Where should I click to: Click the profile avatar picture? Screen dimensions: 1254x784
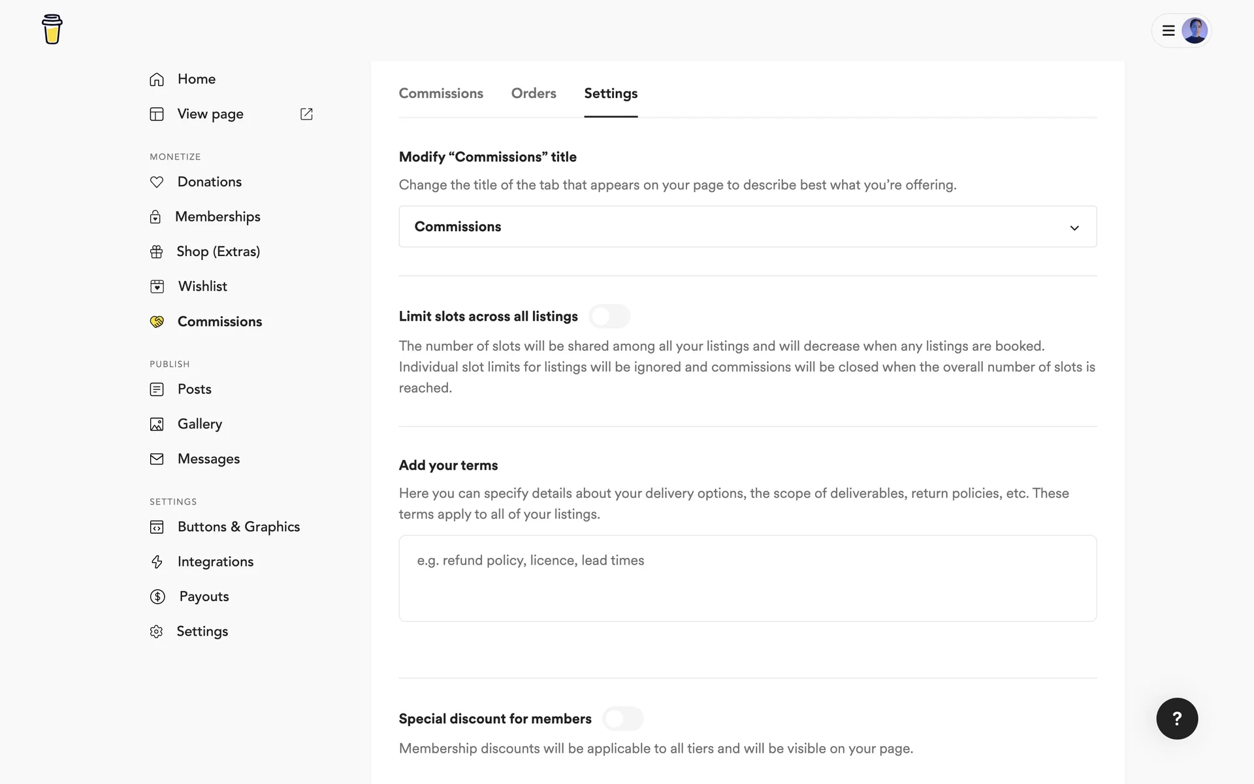[1194, 31]
